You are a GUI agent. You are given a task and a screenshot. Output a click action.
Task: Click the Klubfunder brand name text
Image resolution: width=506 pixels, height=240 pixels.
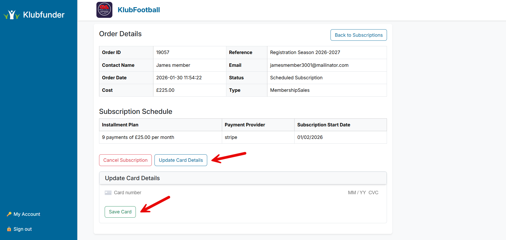coord(44,15)
